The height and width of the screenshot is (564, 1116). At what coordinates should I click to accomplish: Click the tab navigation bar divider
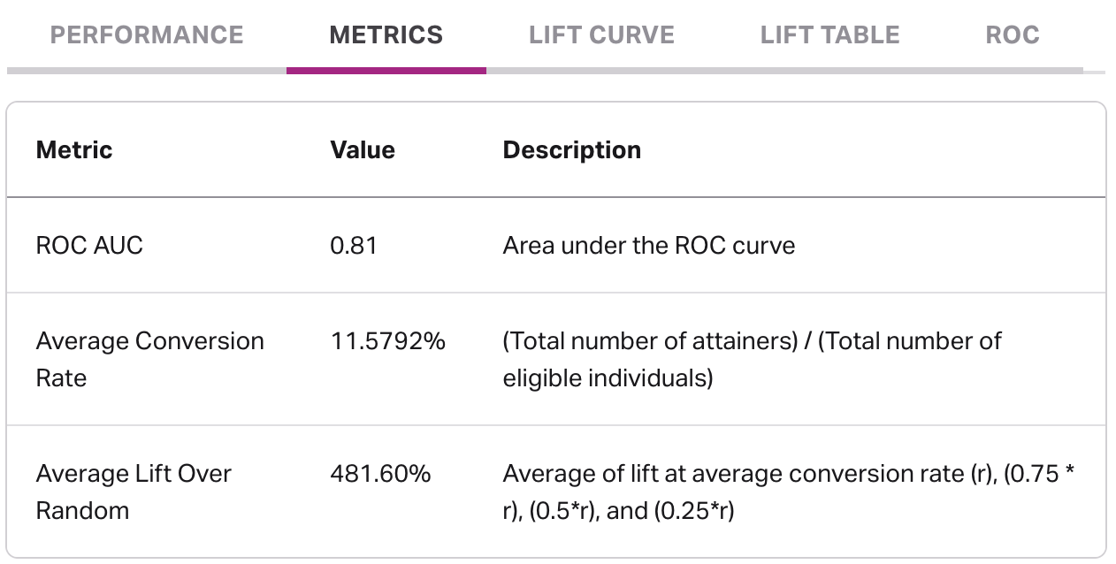(796, 65)
